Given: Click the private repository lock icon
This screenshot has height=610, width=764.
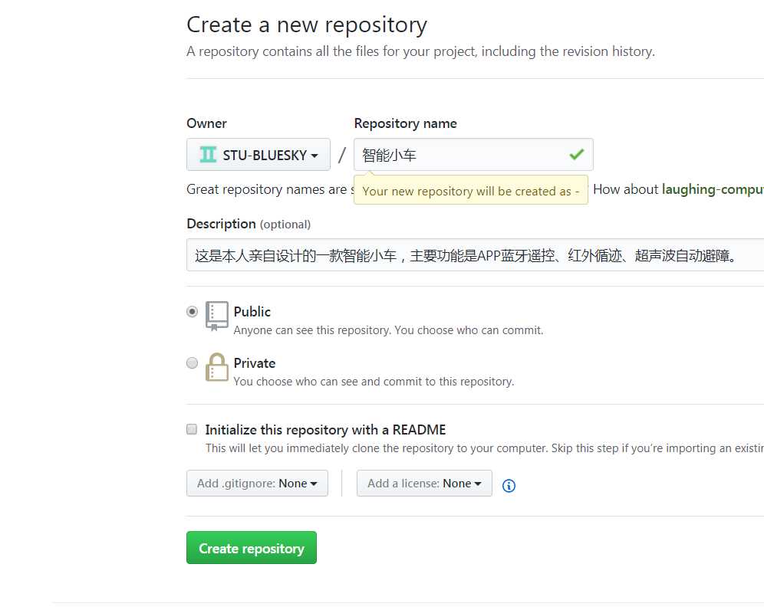Looking at the screenshot, I should (217, 367).
